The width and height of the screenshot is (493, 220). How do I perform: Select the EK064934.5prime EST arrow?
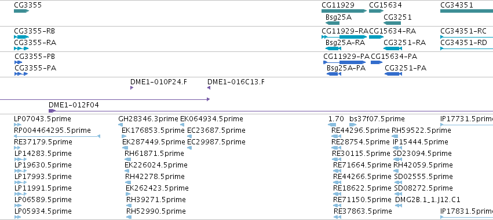[x=182, y=124]
